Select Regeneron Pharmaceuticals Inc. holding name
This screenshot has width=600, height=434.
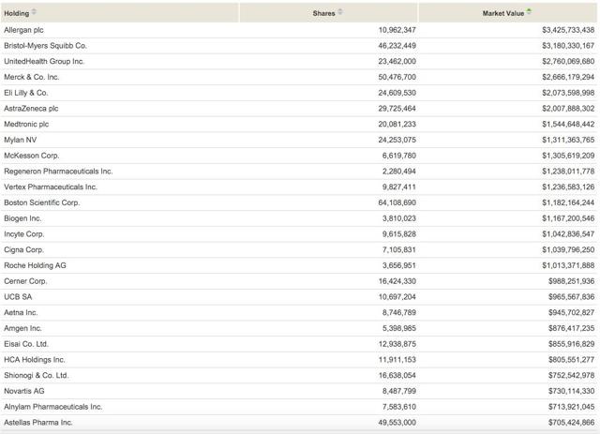coord(58,172)
